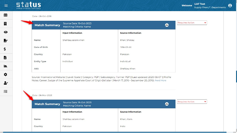The width and height of the screenshot is (237, 133).
Task: Open second Requires Action dropdown
Action: tap(192, 102)
